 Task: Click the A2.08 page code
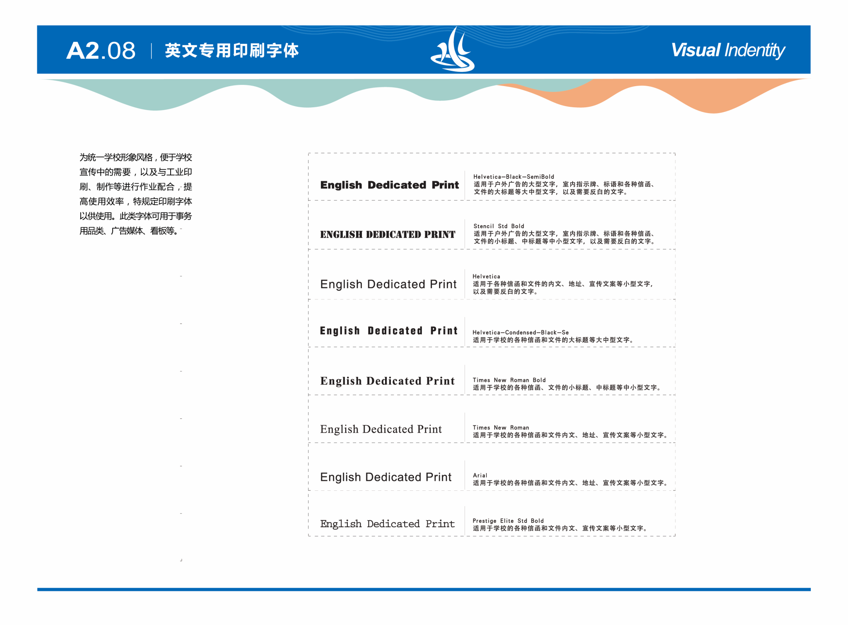tap(101, 51)
